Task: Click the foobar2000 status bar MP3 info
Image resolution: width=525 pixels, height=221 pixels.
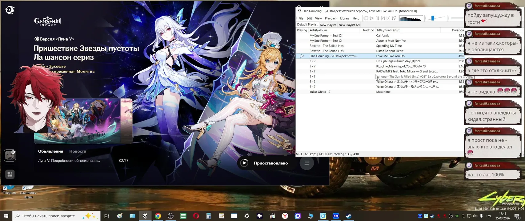Action: click(327, 154)
